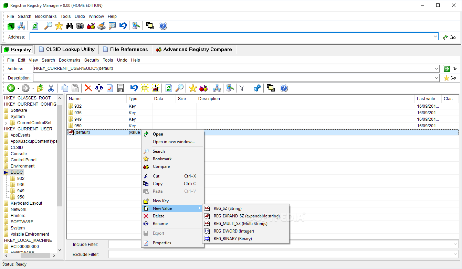The height and width of the screenshot is (269, 462).
Task: Click the network computers icon in Registry tab toolbar
Action: [x=217, y=88]
